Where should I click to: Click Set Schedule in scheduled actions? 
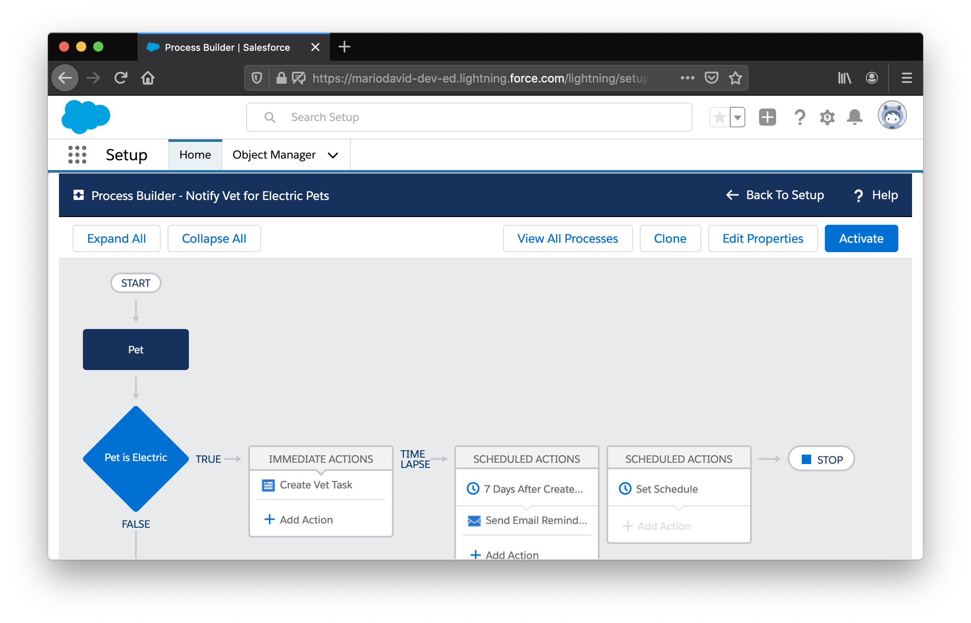click(x=667, y=489)
